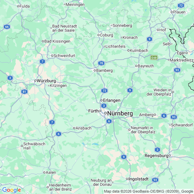194x194 pixels.
Task: Click the green E48 route badge
Action: (x=154, y=58)
